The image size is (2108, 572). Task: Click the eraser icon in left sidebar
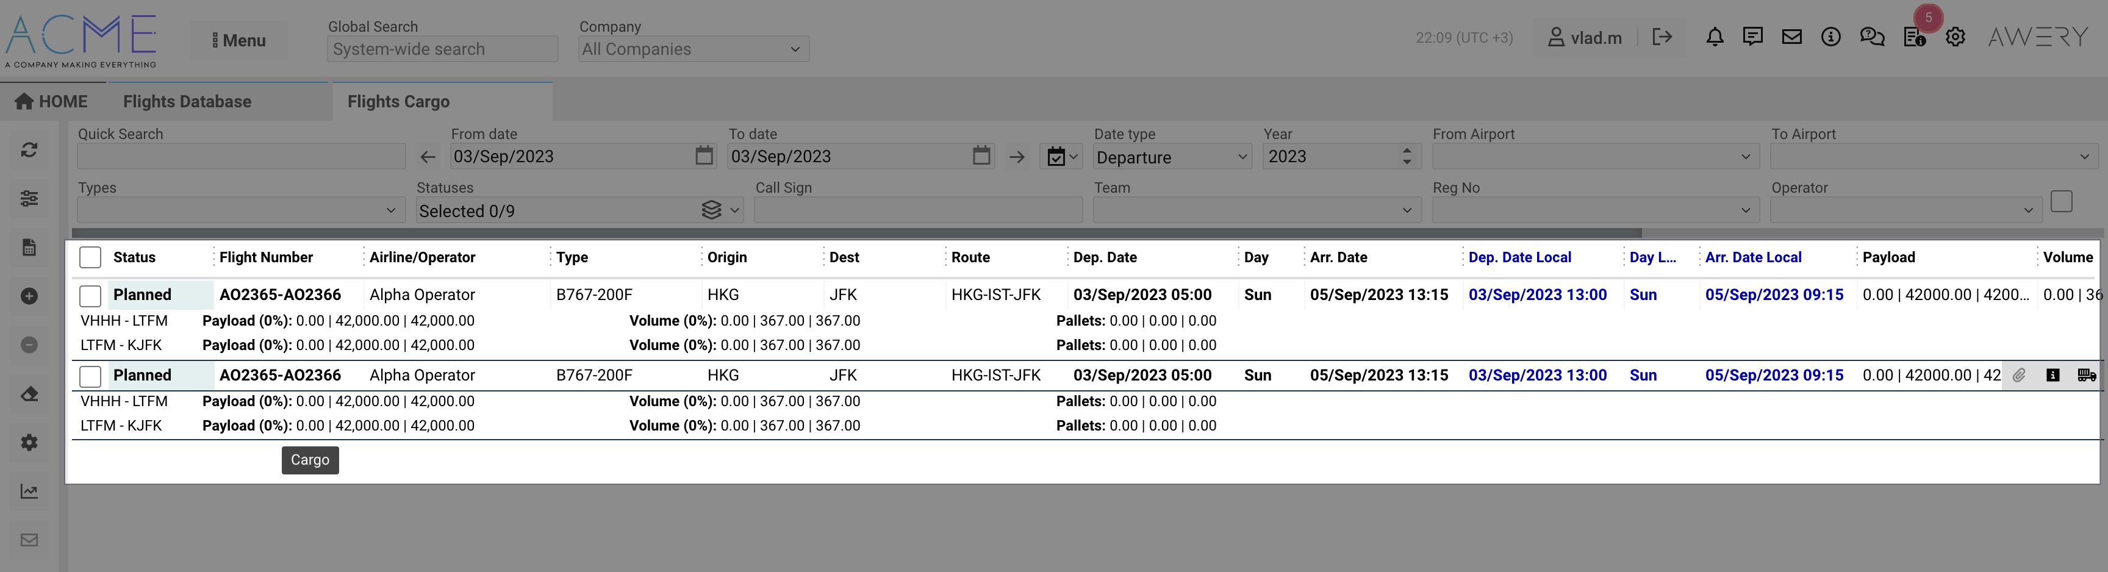pos(29,395)
